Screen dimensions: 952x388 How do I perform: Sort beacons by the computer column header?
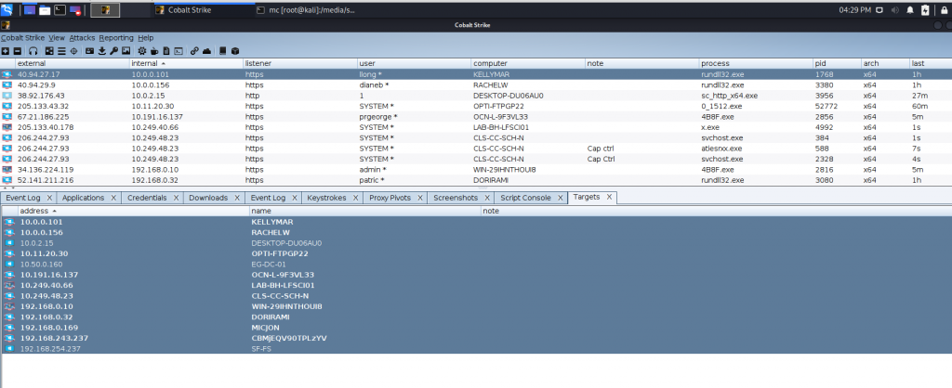(528, 63)
